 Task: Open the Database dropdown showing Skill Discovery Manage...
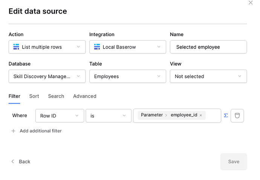pos(47,76)
